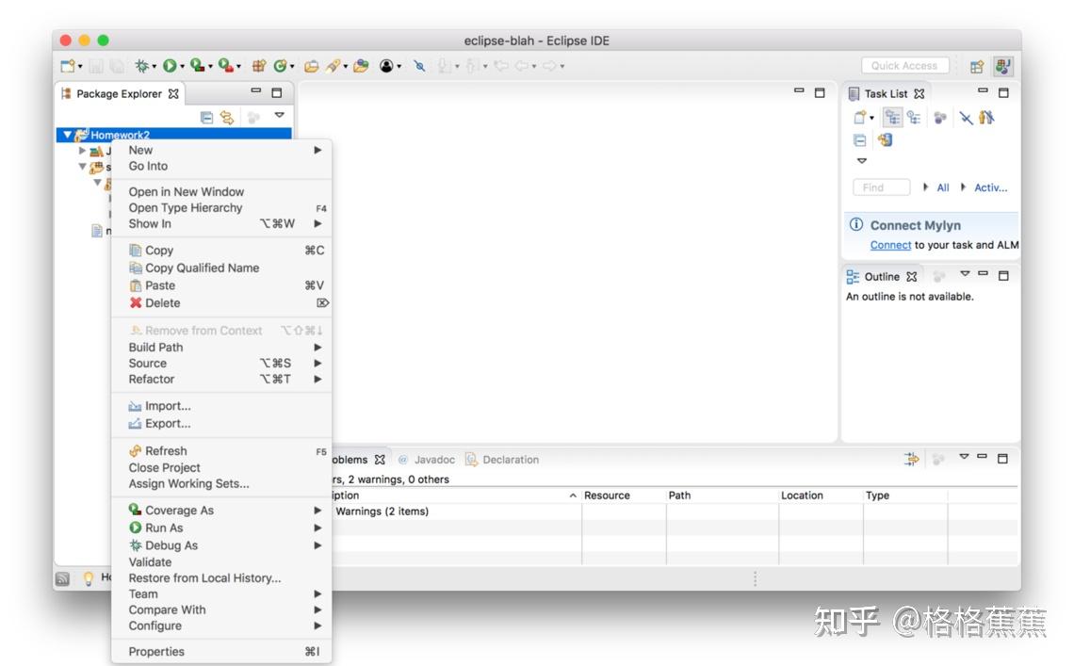Screen dimensions: 1074x666
Task: Click the Location column header
Action: (820, 495)
